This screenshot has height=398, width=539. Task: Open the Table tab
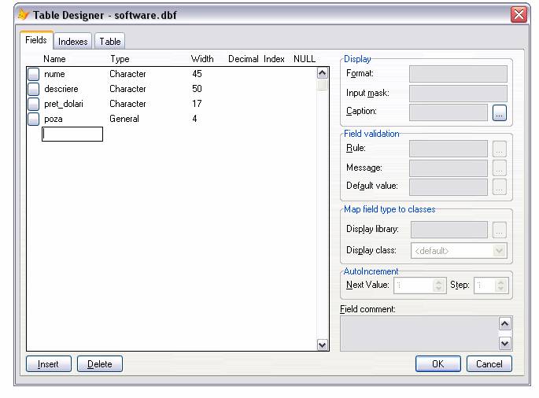point(110,42)
